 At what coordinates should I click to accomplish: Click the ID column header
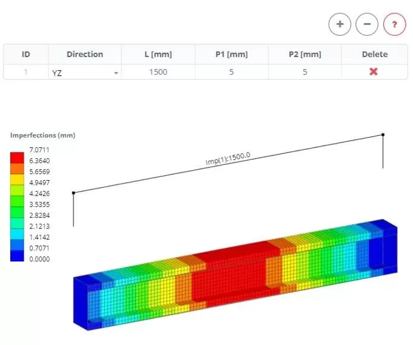pos(26,54)
